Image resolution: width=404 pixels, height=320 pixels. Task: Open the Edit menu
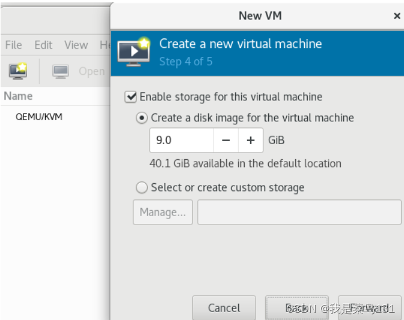click(43, 45)
